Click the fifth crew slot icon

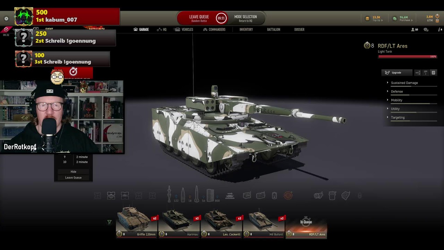(x=152, y=196)
